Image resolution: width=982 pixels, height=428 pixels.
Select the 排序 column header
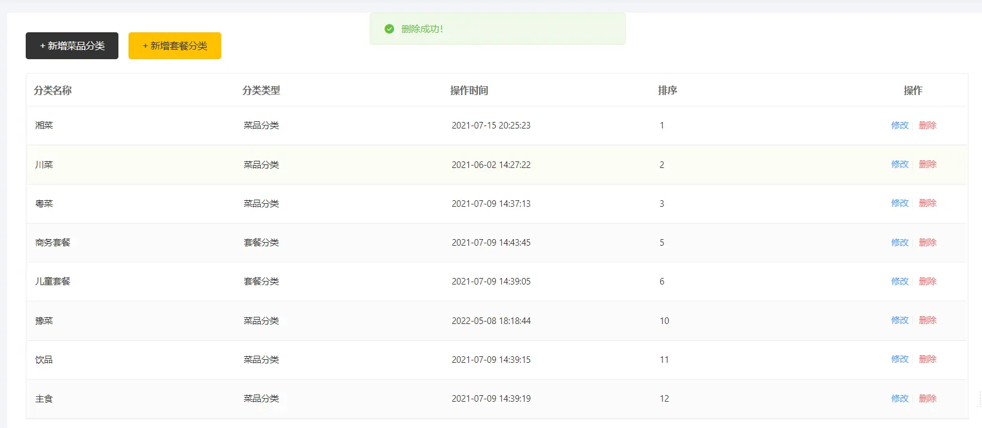click(x=667, y=90)
